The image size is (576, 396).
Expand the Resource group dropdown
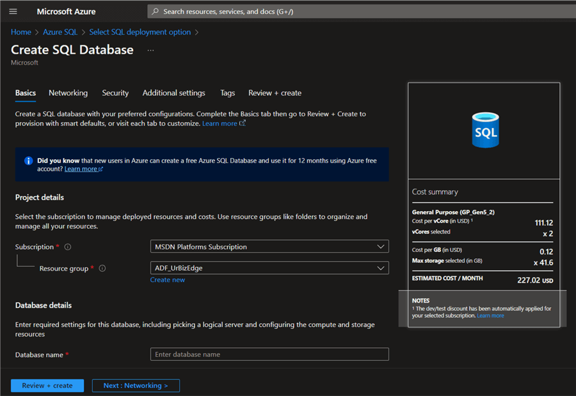pyautogui.click(x=269, y=268)
